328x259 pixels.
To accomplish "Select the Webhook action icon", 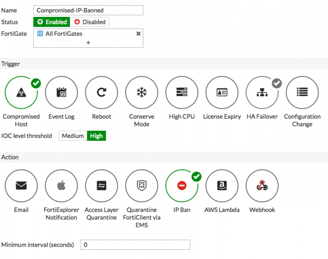I will tap(262, 186).
